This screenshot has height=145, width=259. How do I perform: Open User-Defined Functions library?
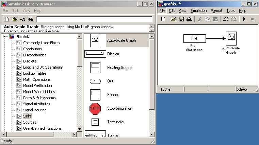[x=42, y=128]
